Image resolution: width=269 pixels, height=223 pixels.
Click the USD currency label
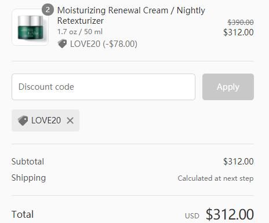tap(192, 216)
